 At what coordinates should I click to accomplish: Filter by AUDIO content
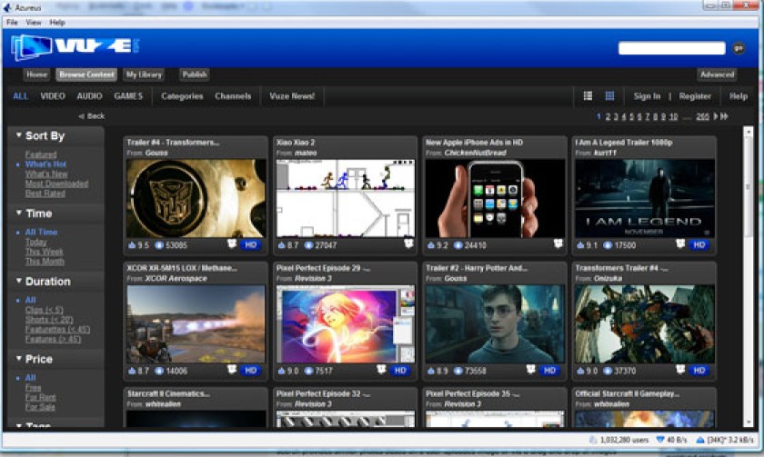[x=89, y=96]
